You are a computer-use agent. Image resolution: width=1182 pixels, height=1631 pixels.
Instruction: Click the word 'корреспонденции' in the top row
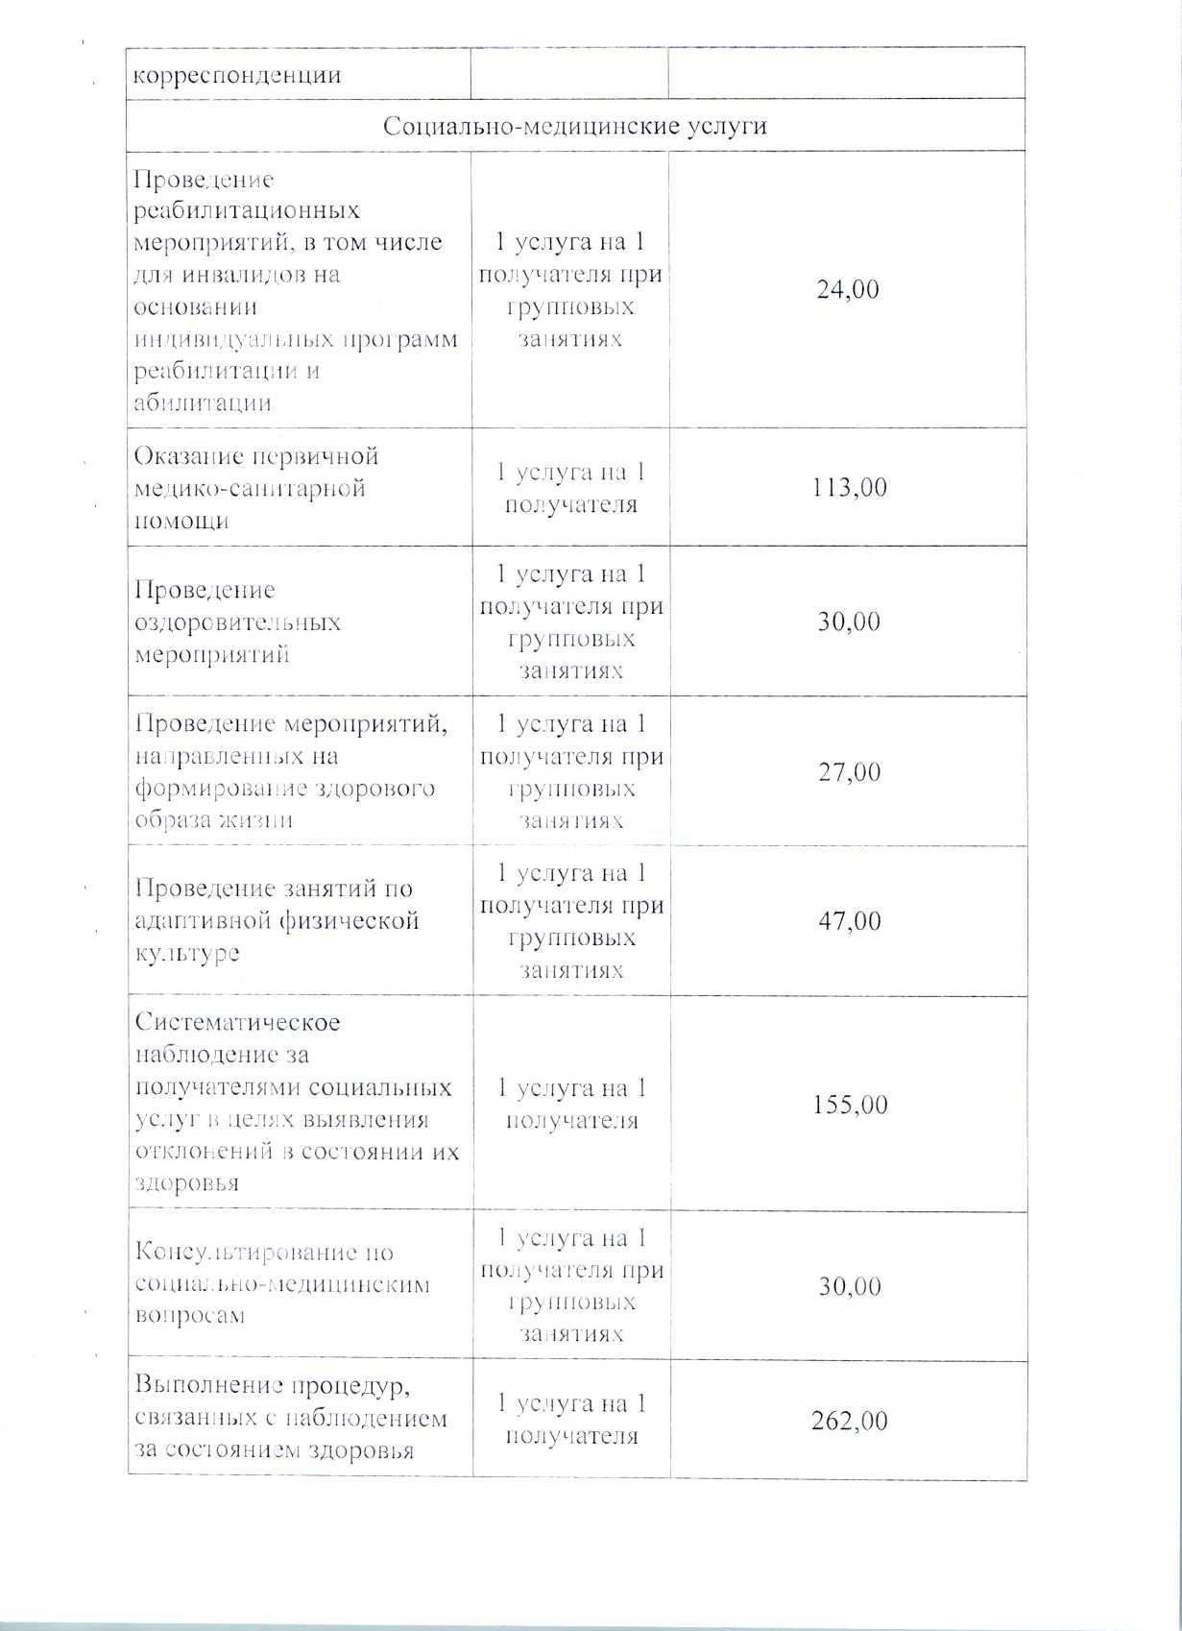[x=236, y=74]
